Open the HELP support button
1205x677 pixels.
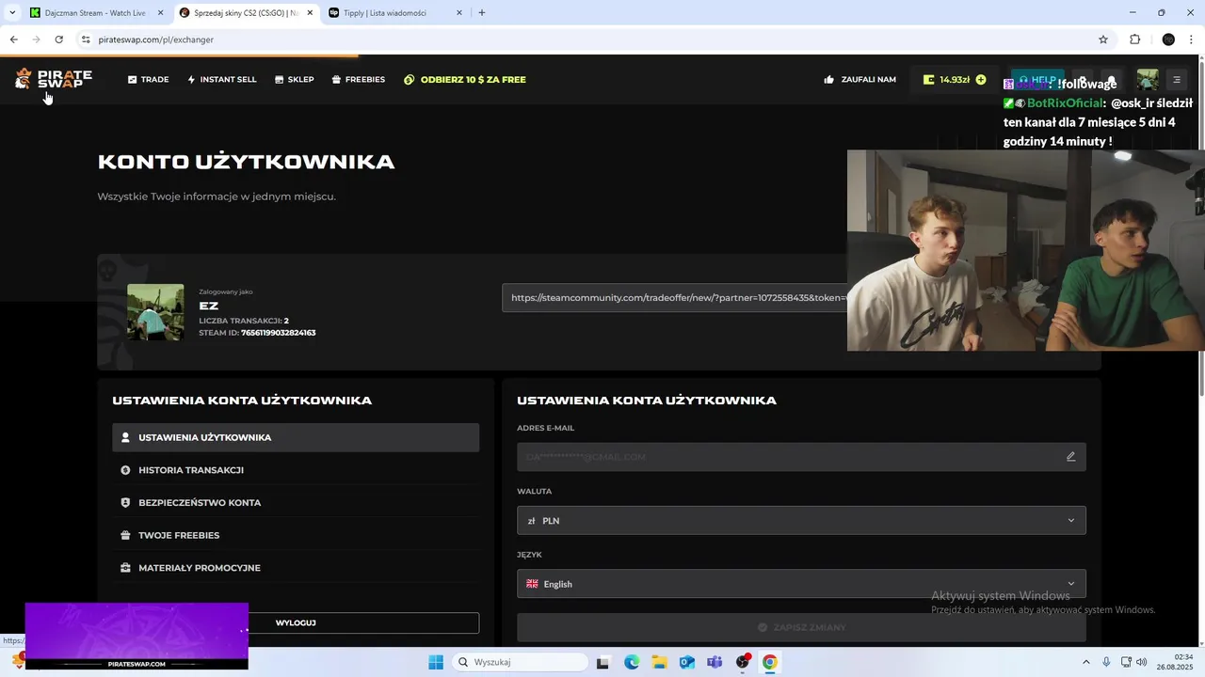[x=1037, y=80]
